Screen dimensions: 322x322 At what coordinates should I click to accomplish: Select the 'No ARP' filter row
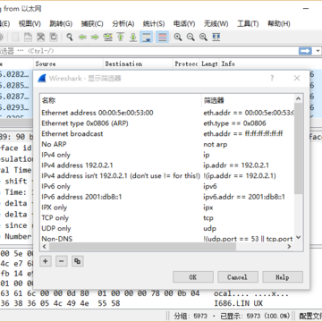tap(167, 144)
